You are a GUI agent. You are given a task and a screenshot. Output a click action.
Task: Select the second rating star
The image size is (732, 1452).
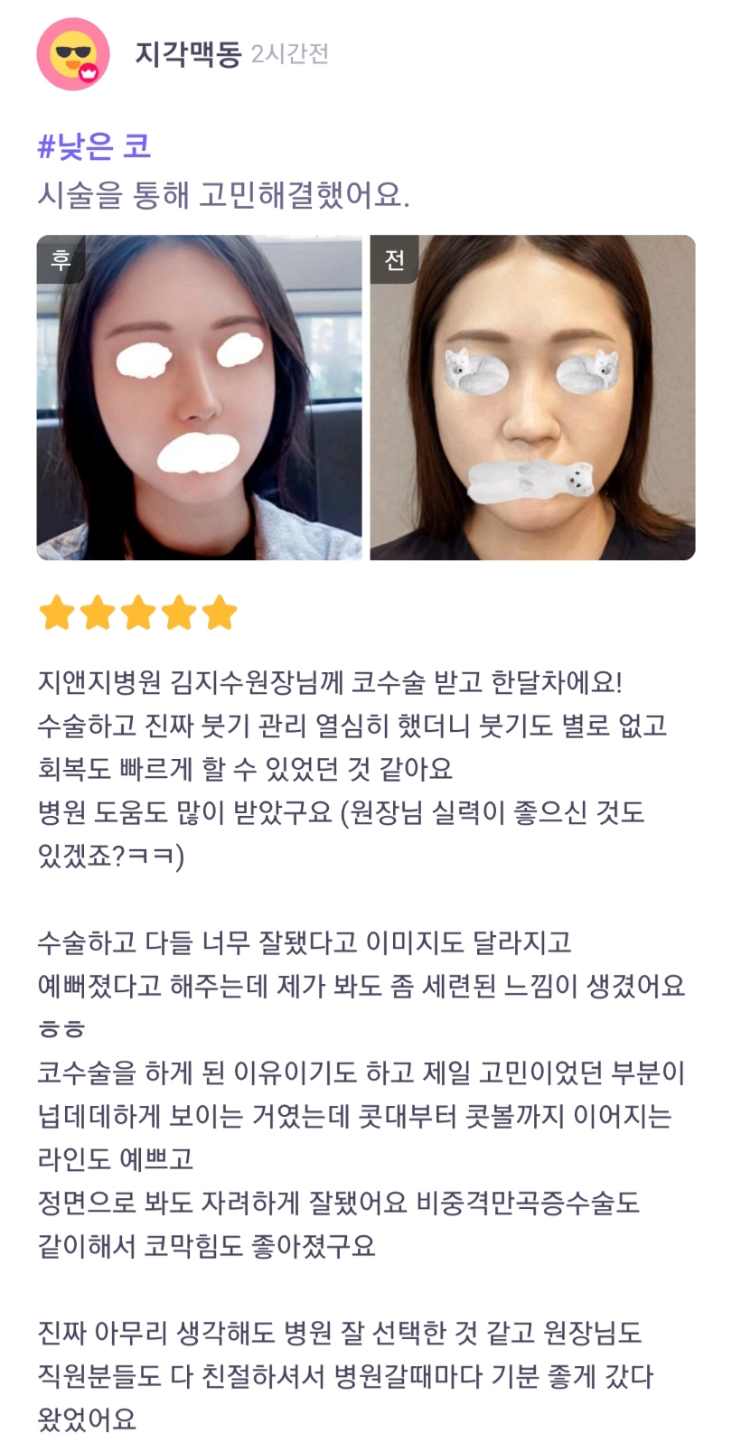pos(98,613)
